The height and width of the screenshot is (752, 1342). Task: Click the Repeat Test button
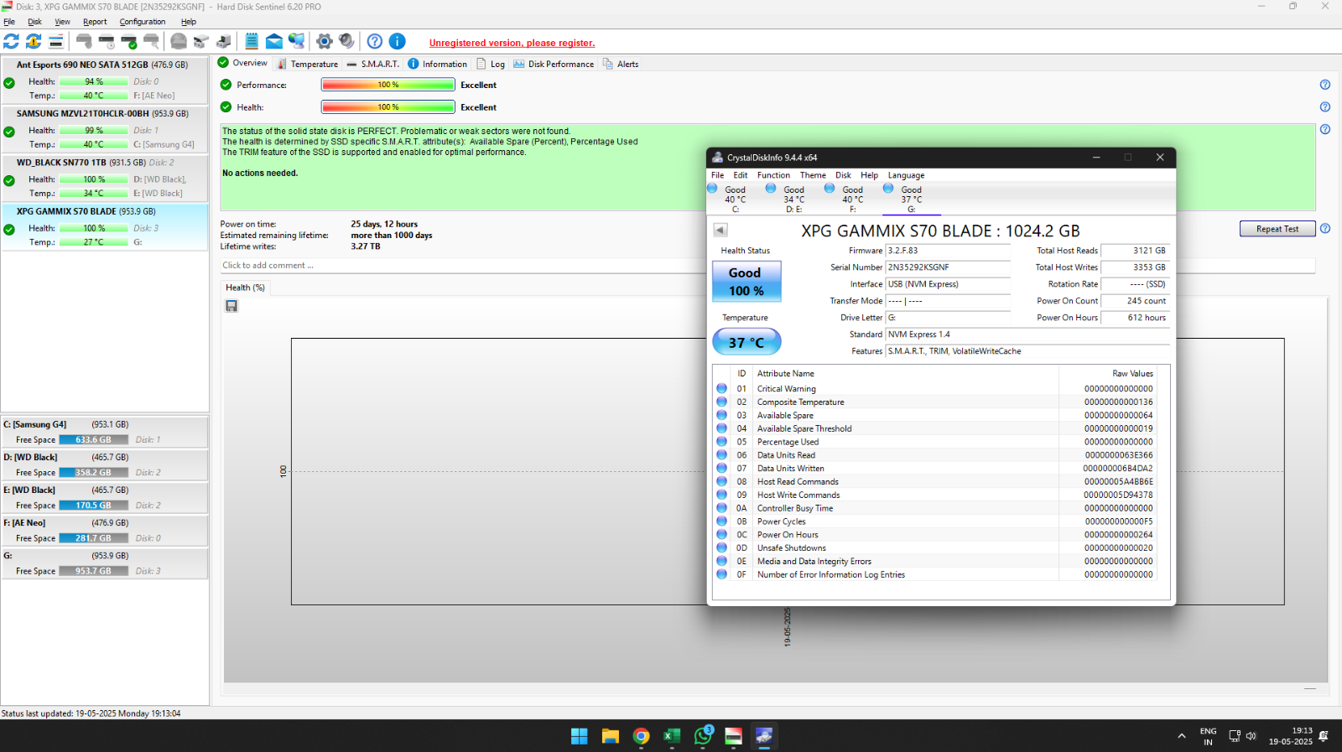[x=1277, y=229]
